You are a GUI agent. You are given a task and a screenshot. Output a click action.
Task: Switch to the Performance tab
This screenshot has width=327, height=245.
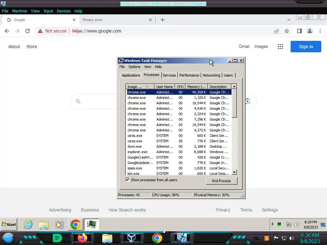[189, 75]
